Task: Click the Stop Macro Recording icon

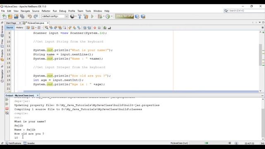Action: click(99, 28)
